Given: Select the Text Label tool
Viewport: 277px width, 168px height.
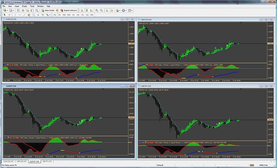Looking at the screenshot, I should [43, 15].
